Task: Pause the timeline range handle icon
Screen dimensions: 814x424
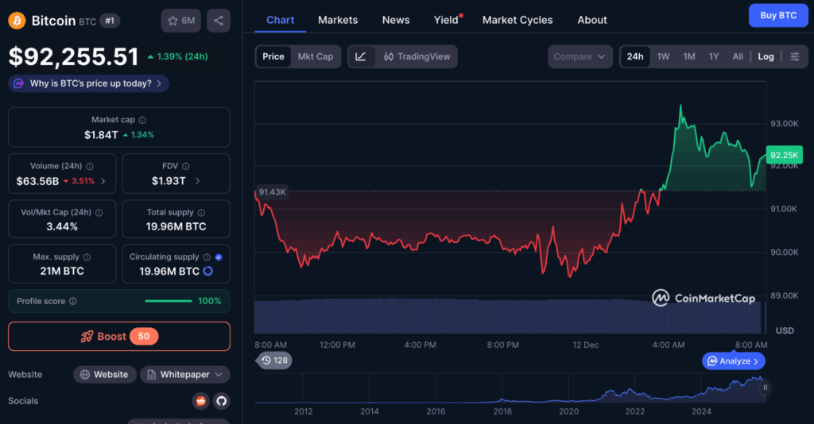Action: pyautogui.click(x=766, y=387)
